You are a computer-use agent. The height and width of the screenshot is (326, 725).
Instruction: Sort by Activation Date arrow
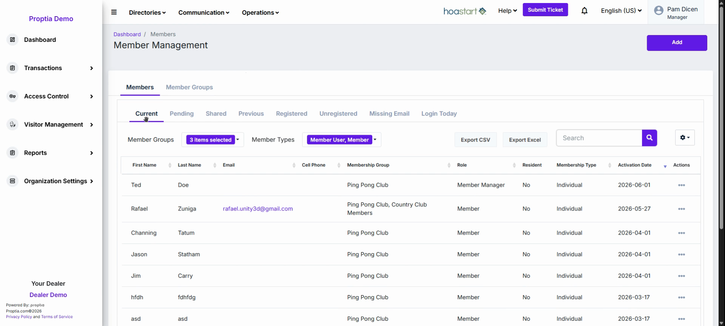pos(665,166)
